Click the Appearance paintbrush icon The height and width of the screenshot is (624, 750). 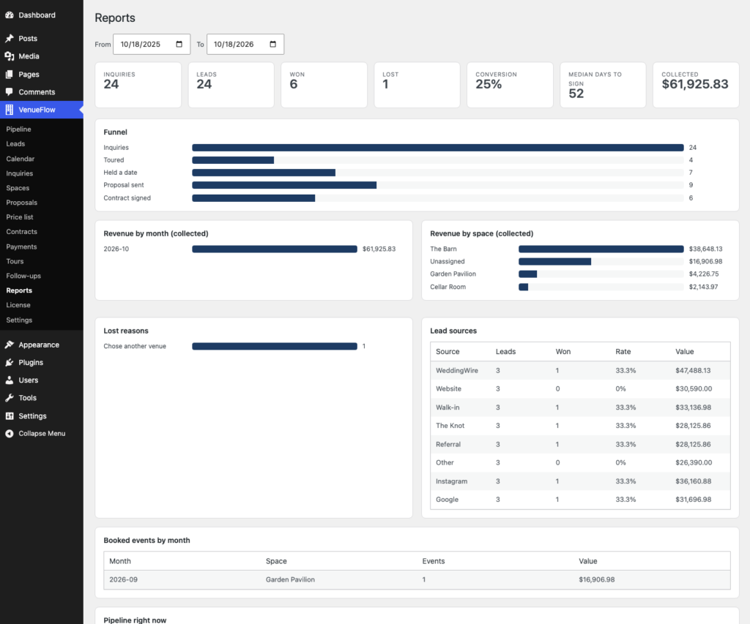coord(9,345)
